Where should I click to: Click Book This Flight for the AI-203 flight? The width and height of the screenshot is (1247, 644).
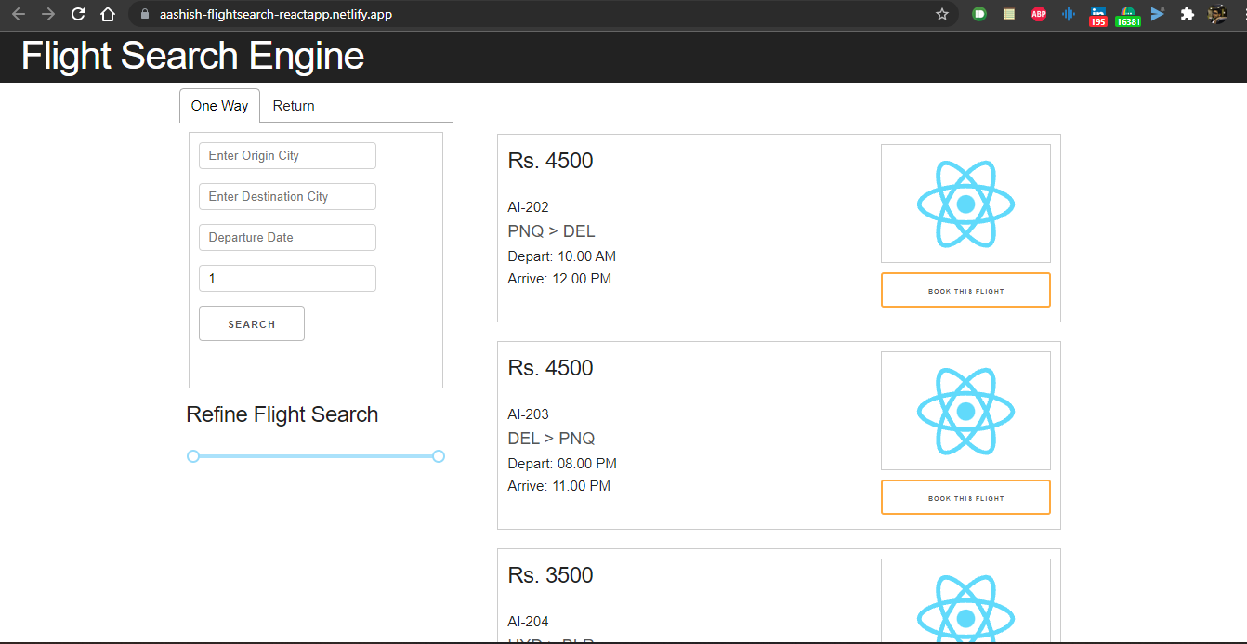965,496
